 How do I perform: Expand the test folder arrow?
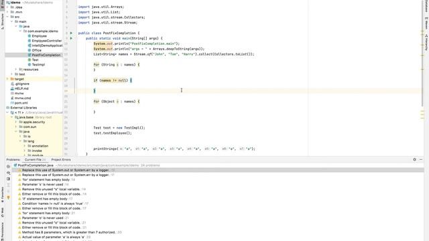12,74
